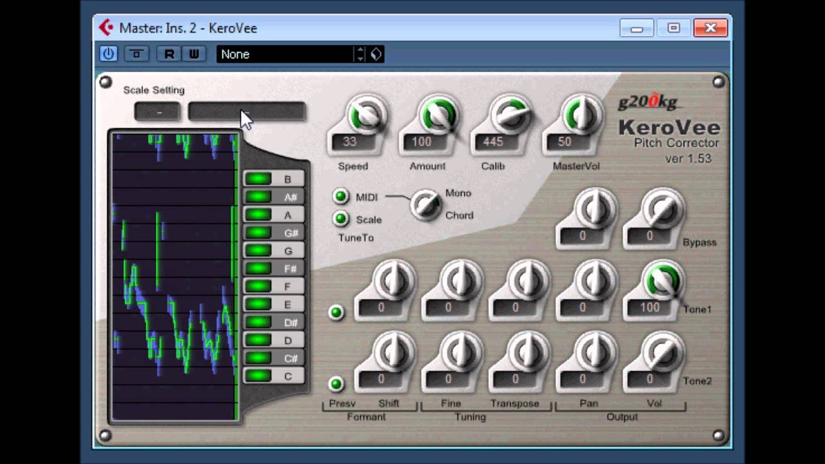
Task: Toggle the plugin power button
Action: (108, 54)
